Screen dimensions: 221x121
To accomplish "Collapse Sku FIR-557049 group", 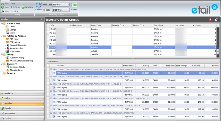I will coord(51,113).
